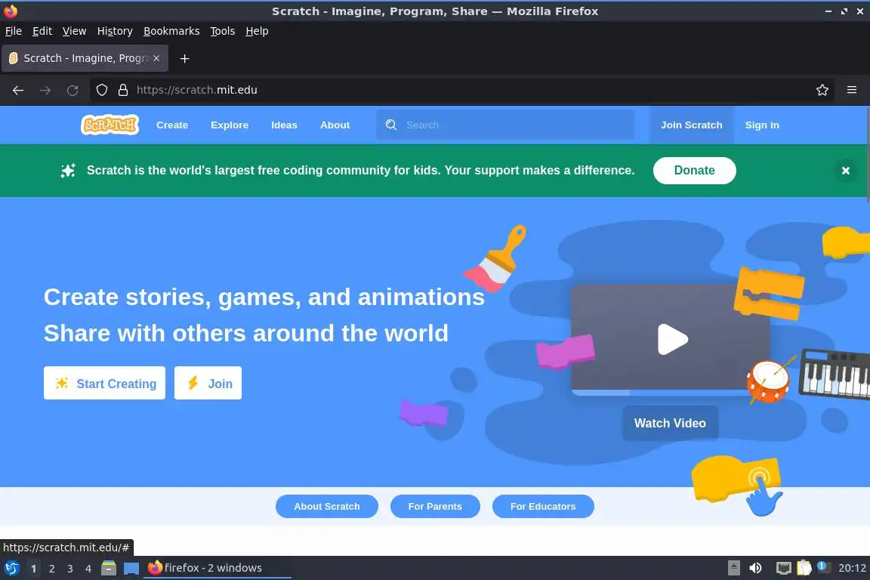Click the show desktop taskbar icon
This screenshot has height=580, width=870.
(x=131, y=569)
